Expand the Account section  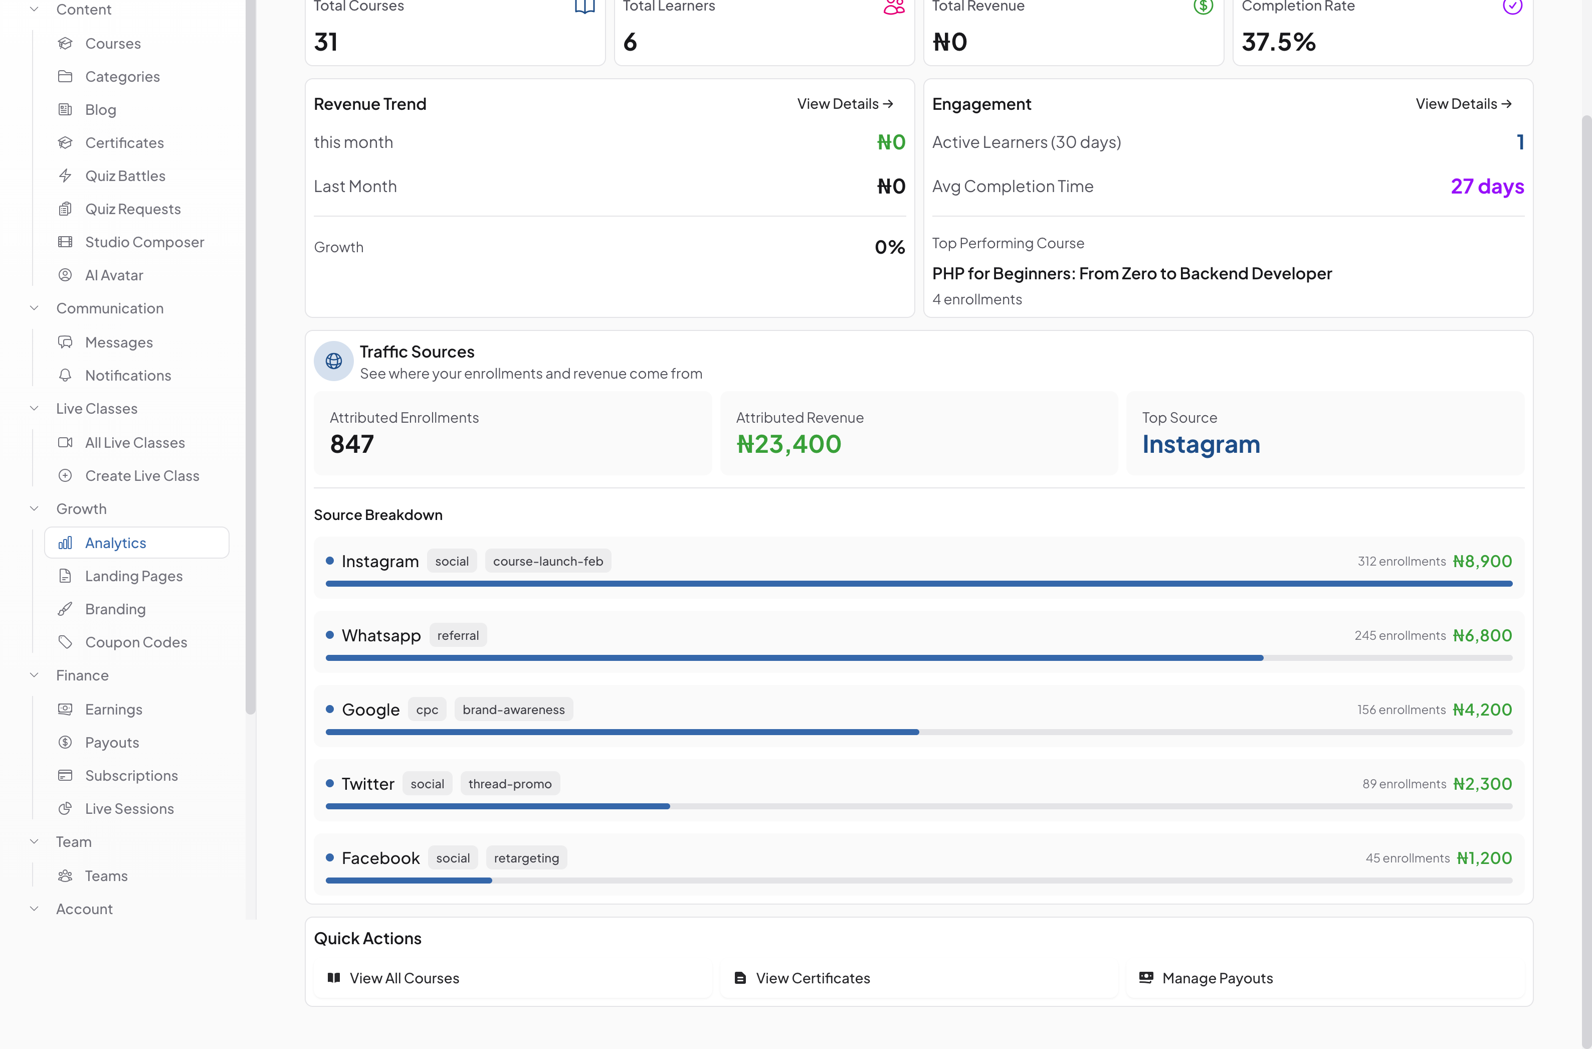pos(35,909)
